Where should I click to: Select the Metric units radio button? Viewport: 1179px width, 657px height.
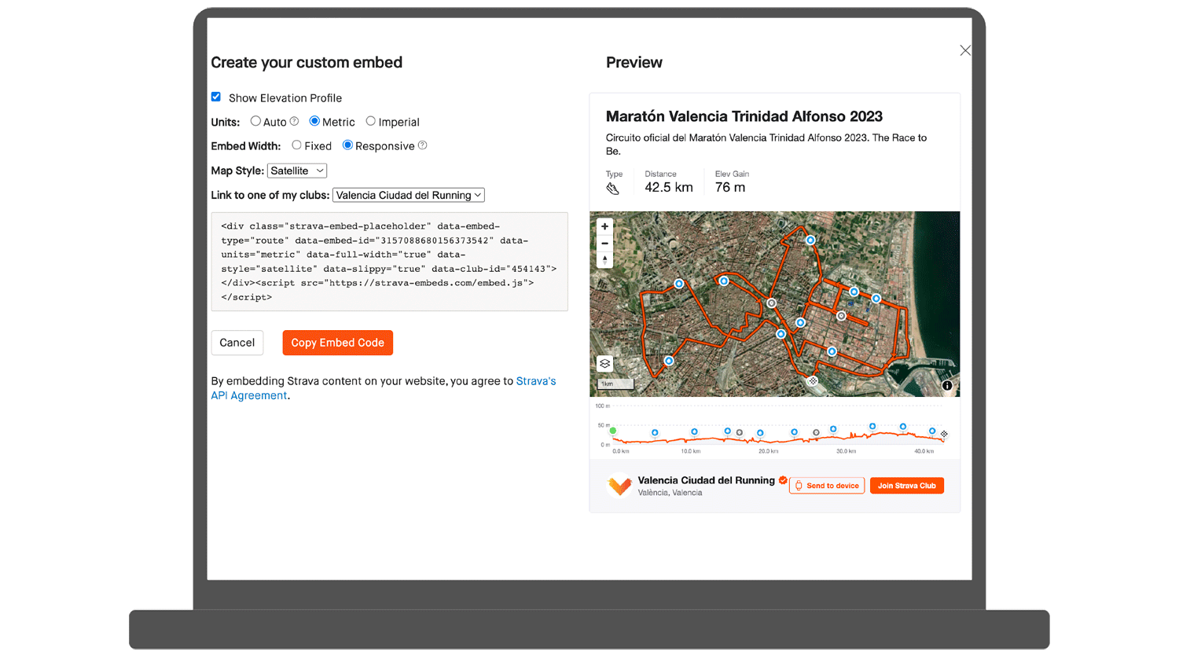[x=314, y=121]
